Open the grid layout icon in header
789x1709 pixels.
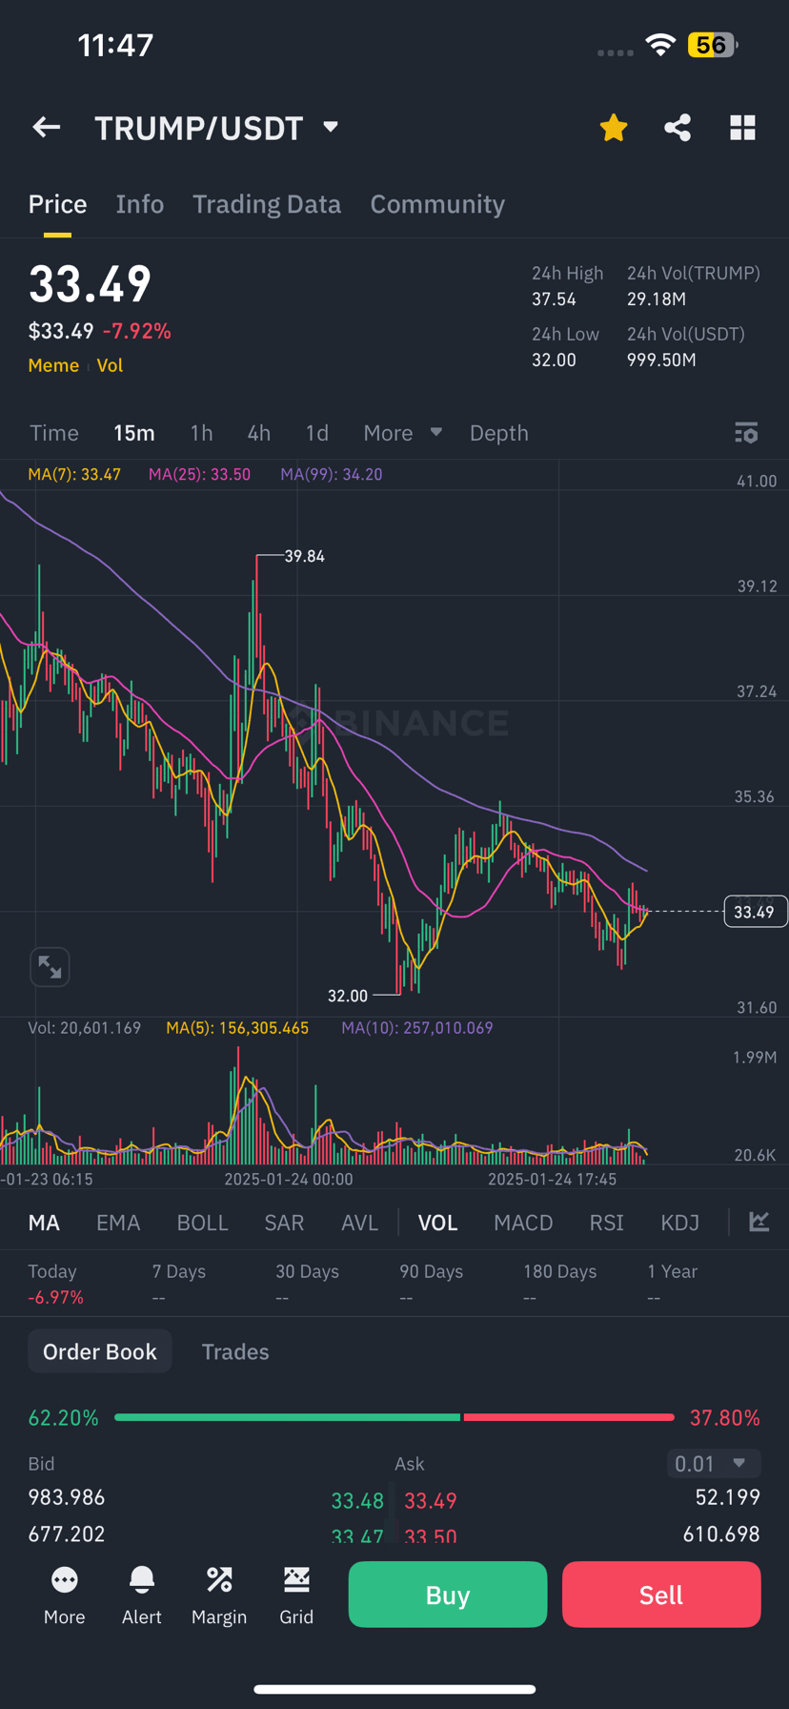click(742, 128)
